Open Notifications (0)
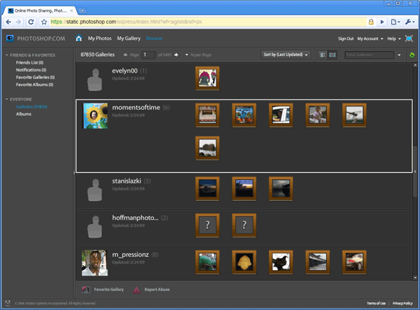Image resolution: width=420 pixels, height=310 pixels. coord(31,70)
